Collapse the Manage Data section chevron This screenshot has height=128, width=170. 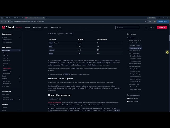(x=19, y=50)
